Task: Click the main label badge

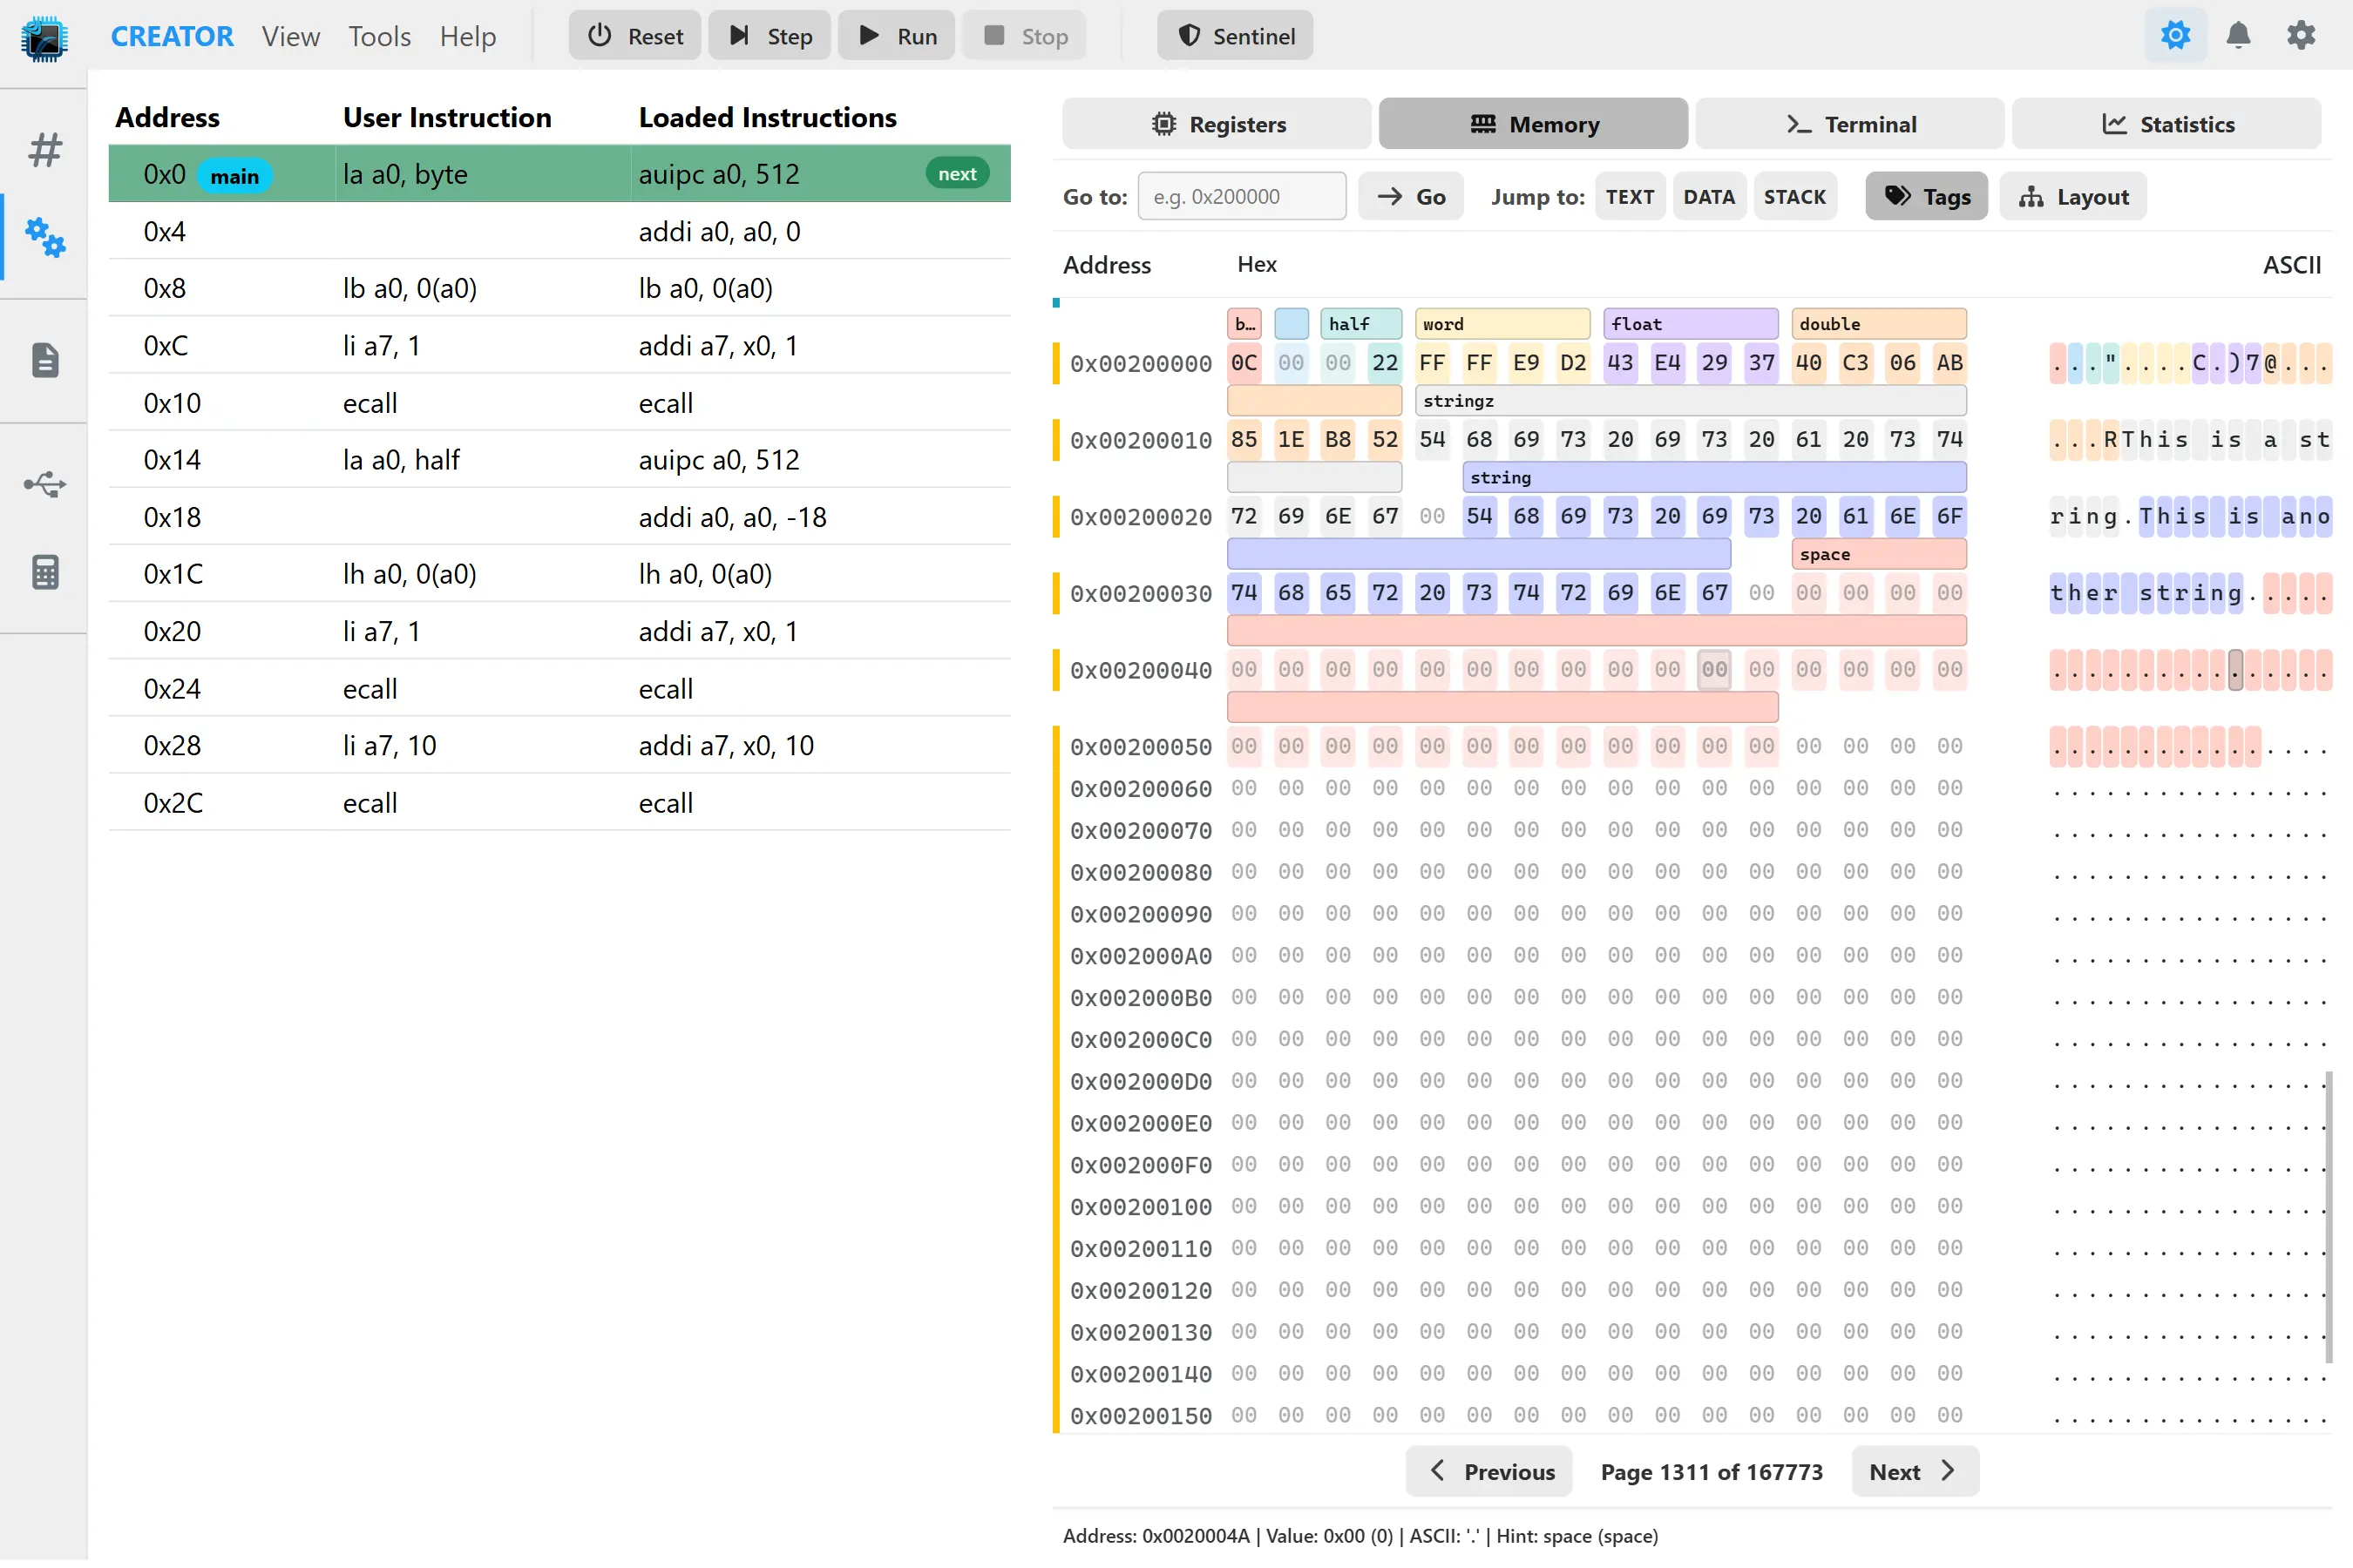Action: click(x=234, y=176)
